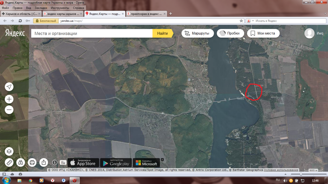Open the map layers switcher
Image resolution: width=328 pixels, height=184 pixels.
[9, 151]
